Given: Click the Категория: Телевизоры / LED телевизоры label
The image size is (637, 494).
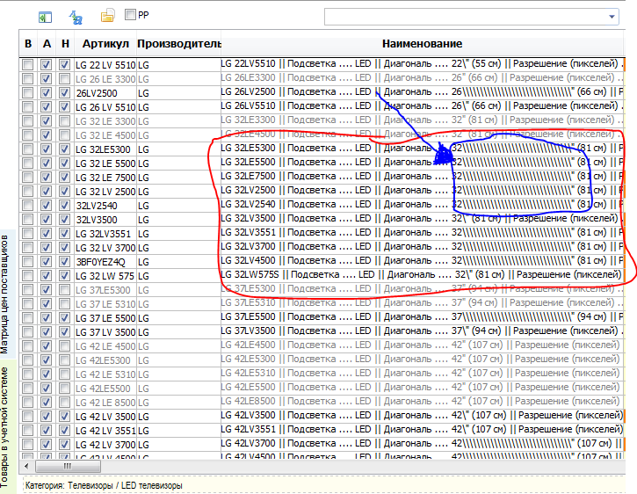Looking at the screenshot, I should click(x=104, y=485).
